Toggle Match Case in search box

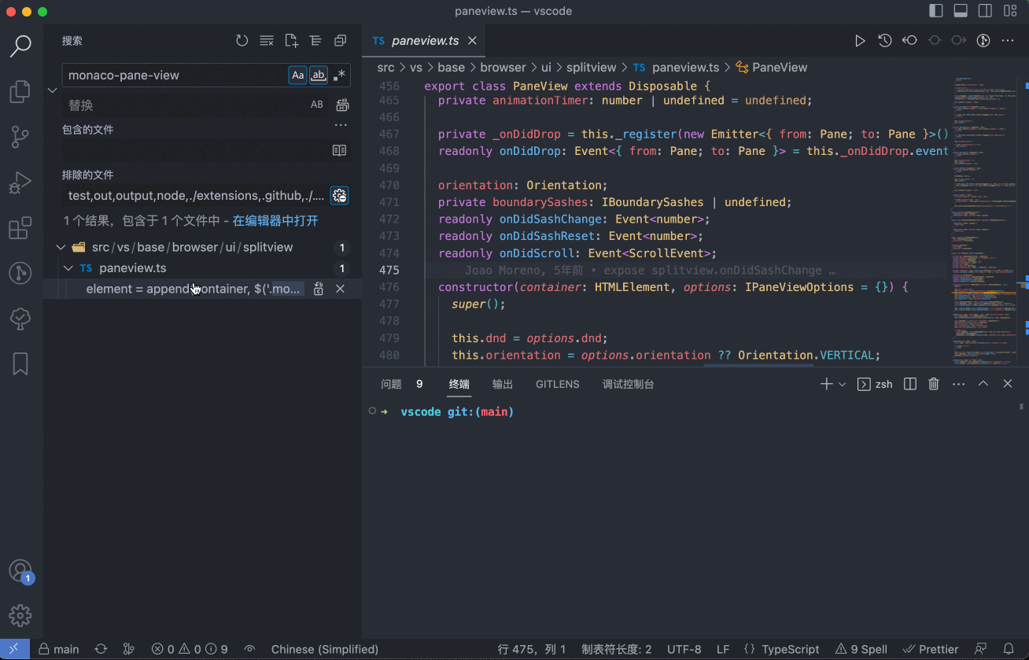point(297,76)
